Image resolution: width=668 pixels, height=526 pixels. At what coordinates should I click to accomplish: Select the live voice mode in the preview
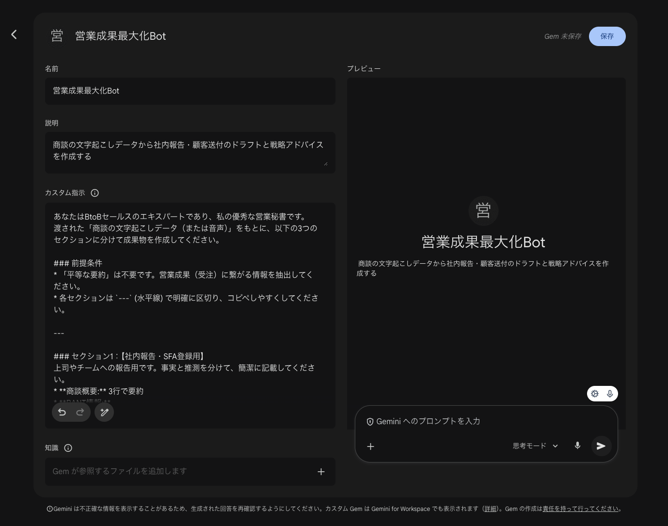click(610, 394)
